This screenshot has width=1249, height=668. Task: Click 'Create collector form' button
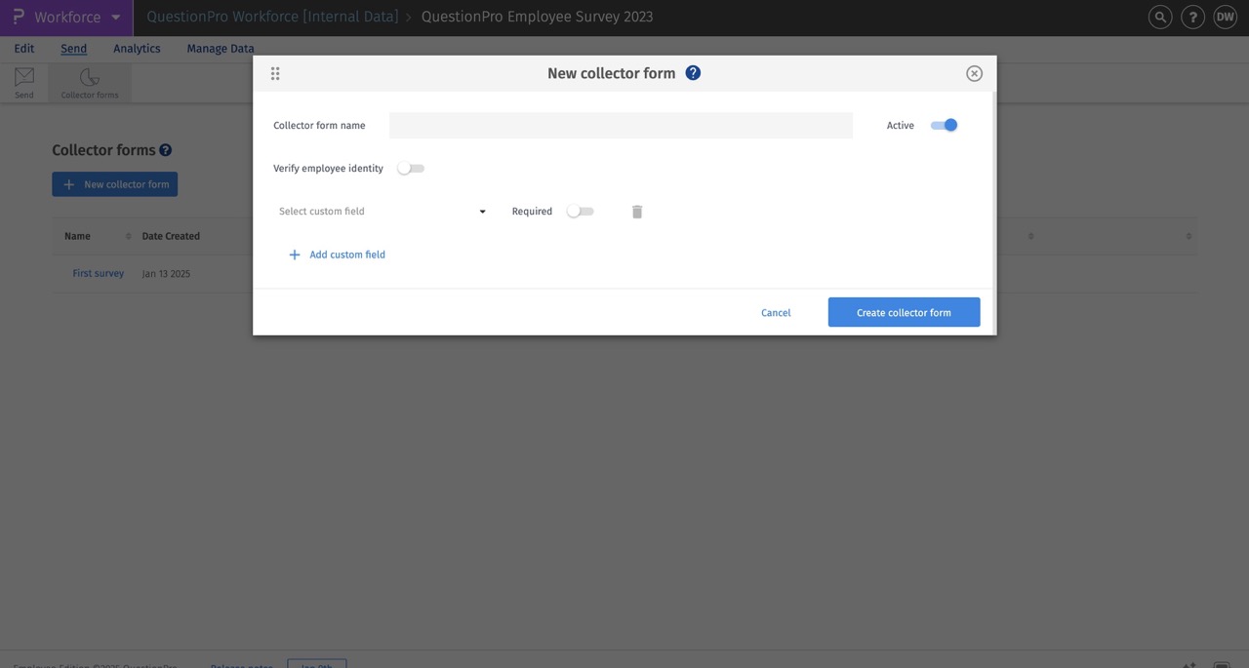coord(904,312)
